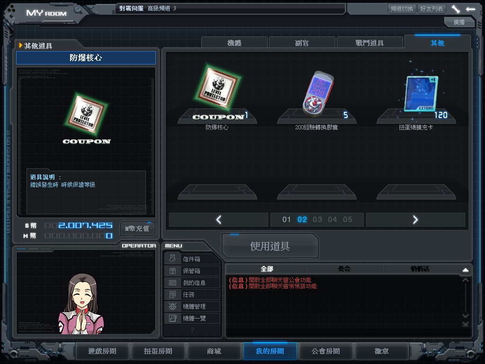
Task: Jump to item page 02
Action: (x=302, y=219)
